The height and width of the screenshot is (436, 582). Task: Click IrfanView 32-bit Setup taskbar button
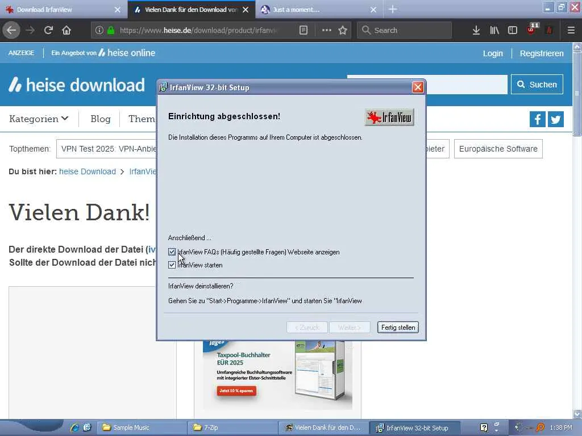click(414, 427)
